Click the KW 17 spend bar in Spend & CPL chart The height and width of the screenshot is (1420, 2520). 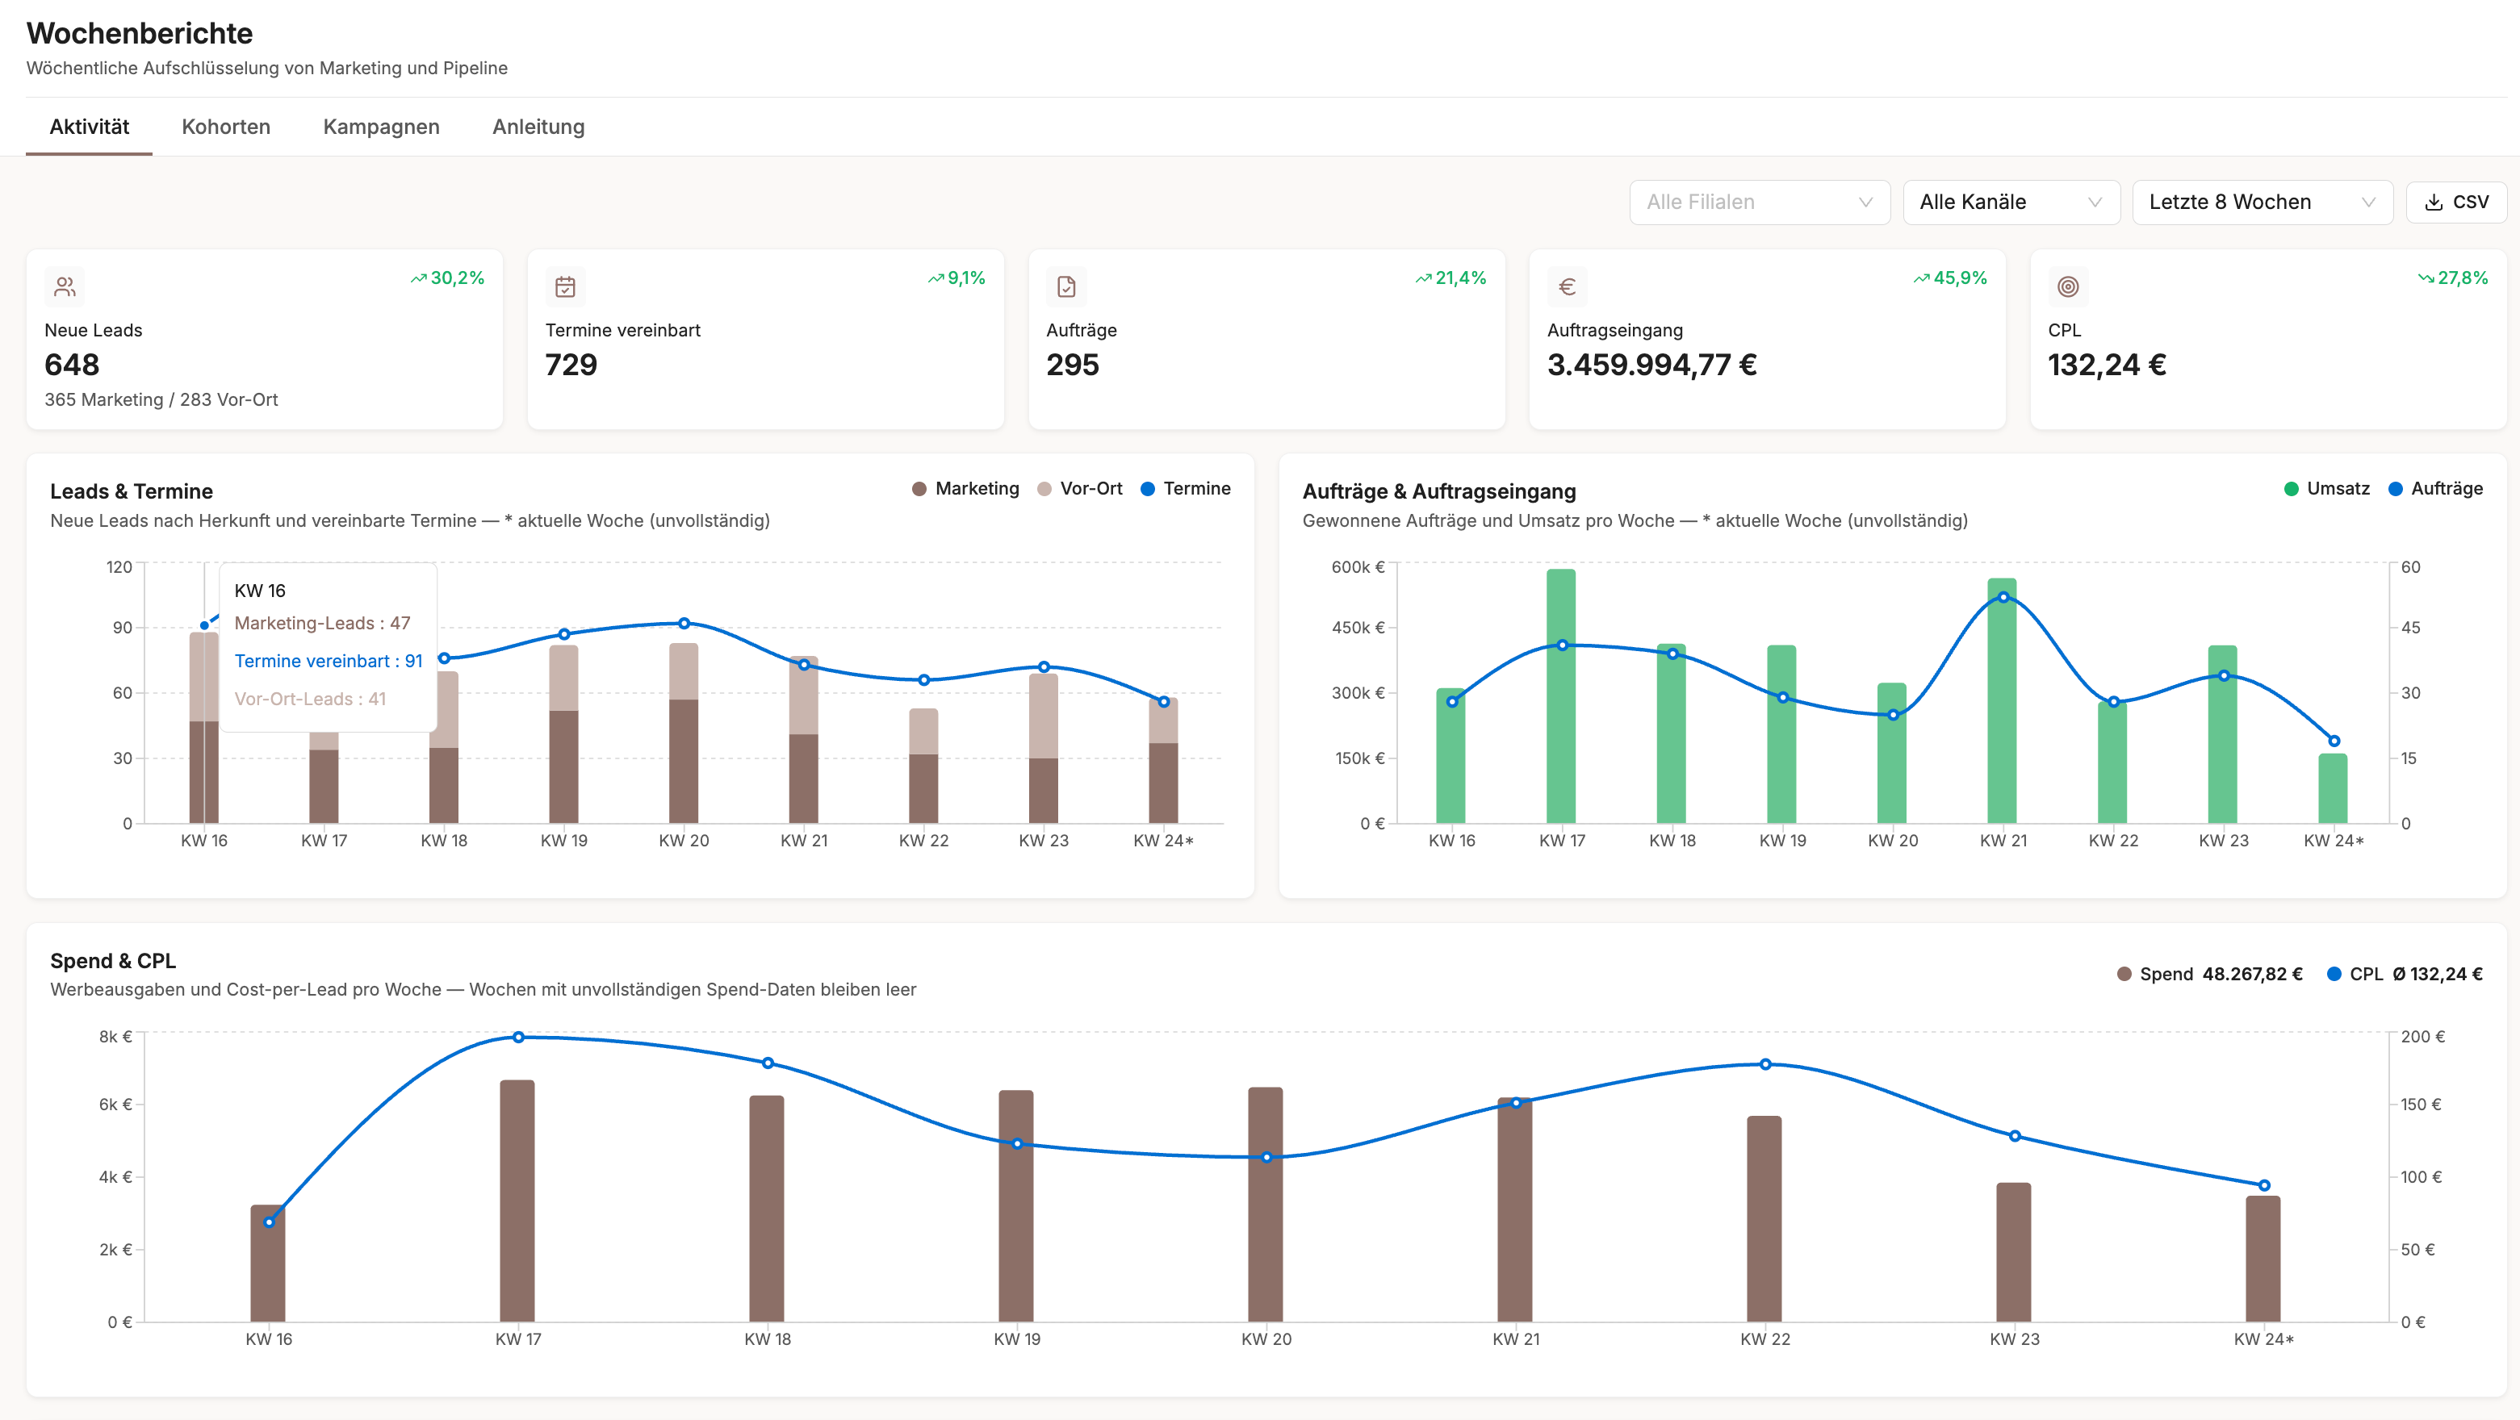(517, 1201)
